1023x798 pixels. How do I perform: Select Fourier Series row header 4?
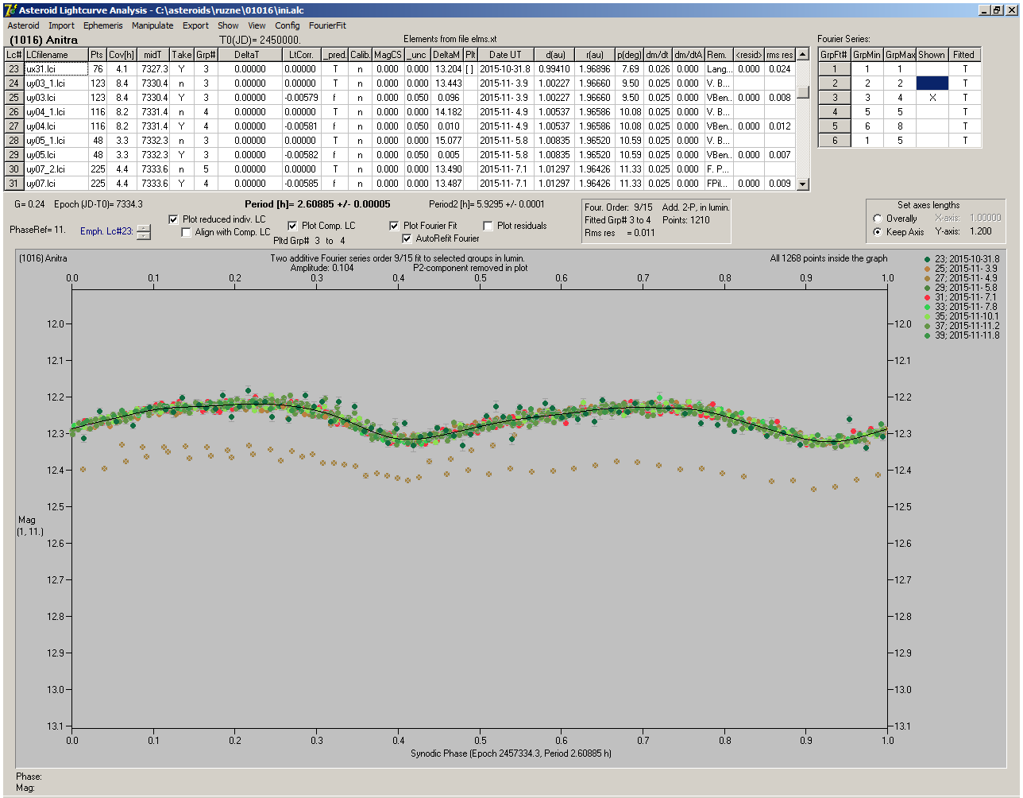[x=835, y=112]
